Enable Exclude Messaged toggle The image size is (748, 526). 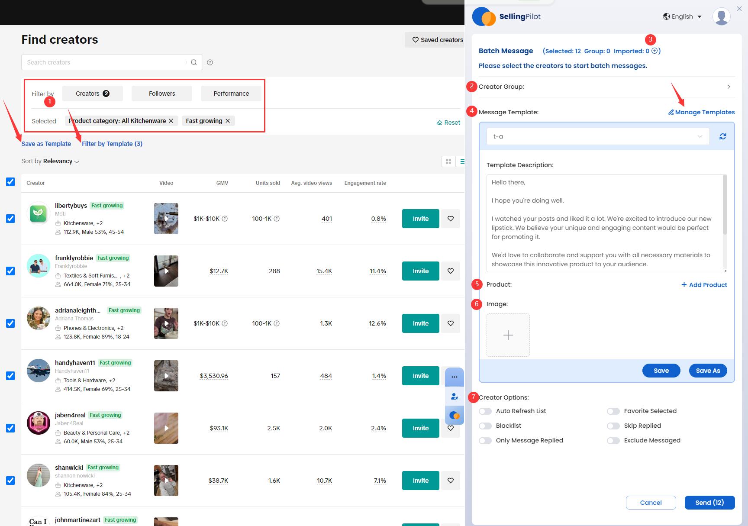pyautogui.click(x=613, y=440)
